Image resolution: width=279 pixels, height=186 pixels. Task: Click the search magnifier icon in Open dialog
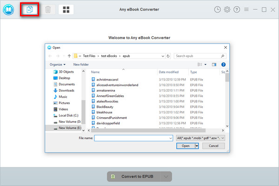point(222,56)
